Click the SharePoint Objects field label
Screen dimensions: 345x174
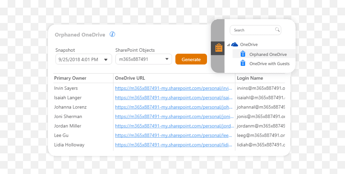[x=135, y=50]
